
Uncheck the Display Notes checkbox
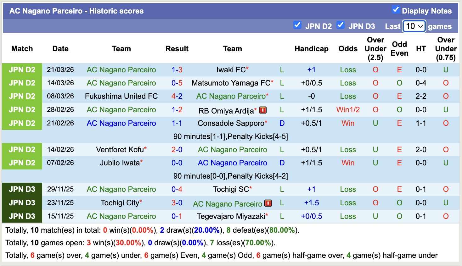[396, 10]
